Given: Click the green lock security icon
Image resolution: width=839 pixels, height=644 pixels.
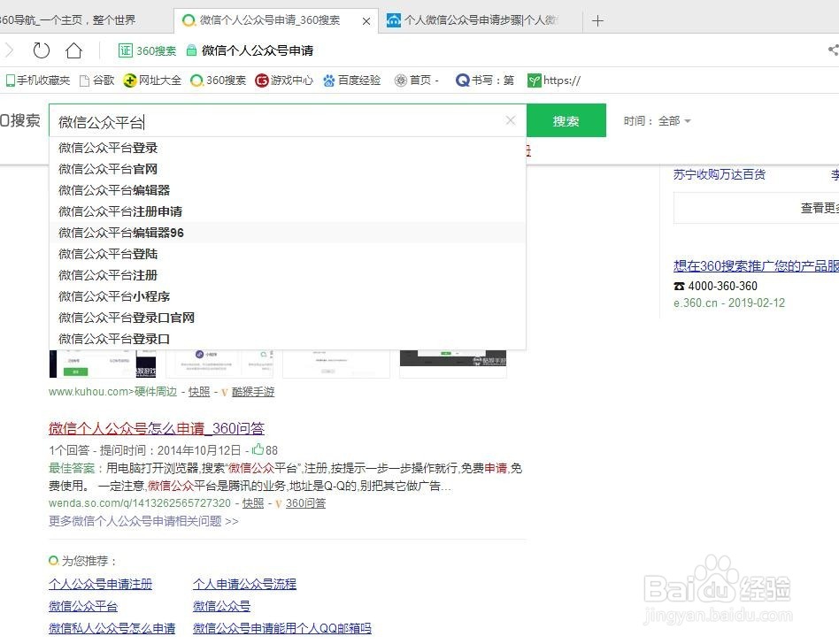Looking at the screenshot, I should 191,50.
